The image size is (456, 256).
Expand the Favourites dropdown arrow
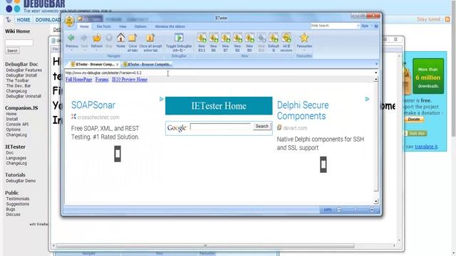[x=304, y=50]
